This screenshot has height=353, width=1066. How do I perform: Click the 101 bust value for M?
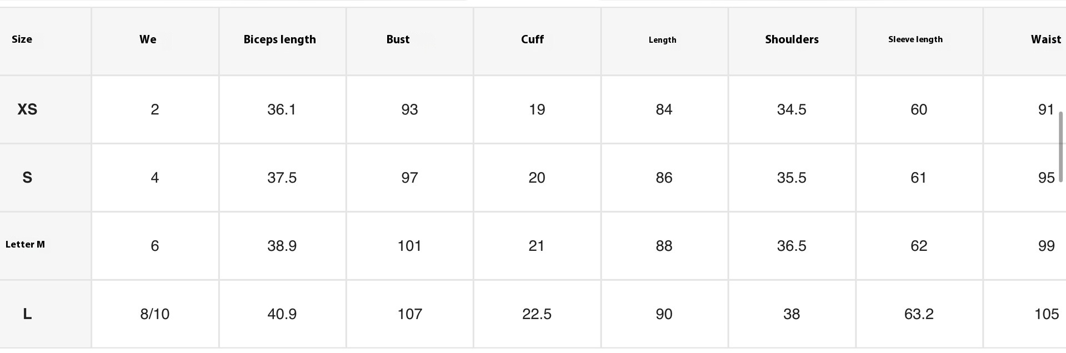tap(409, 246)
